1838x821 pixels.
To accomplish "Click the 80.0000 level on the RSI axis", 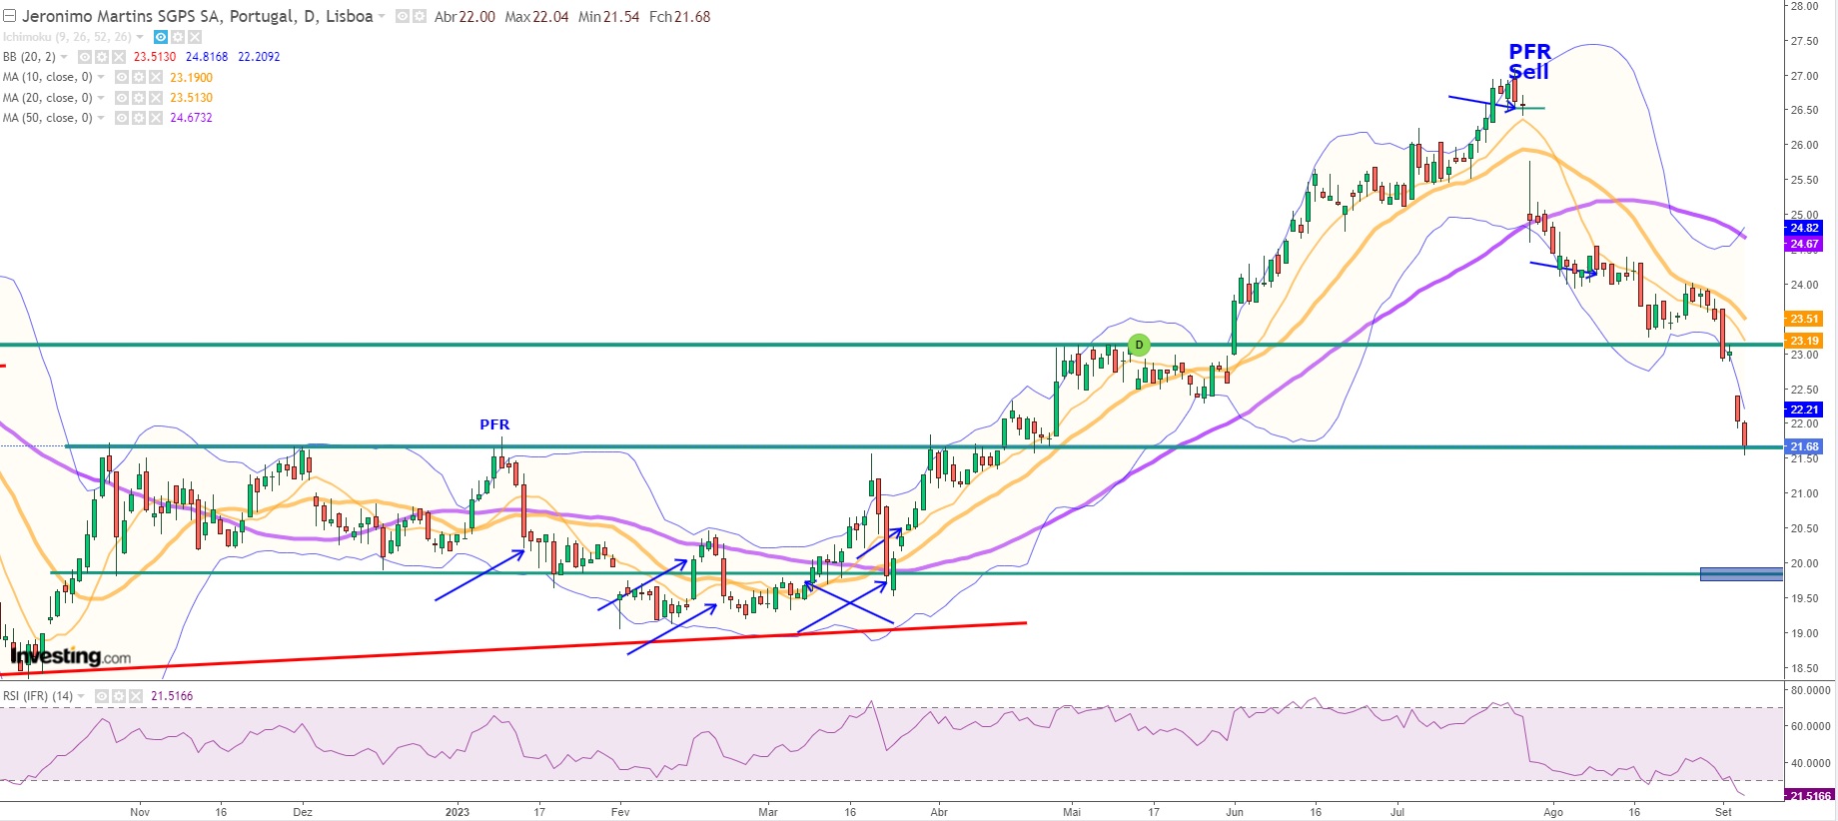I will 1810,690.
